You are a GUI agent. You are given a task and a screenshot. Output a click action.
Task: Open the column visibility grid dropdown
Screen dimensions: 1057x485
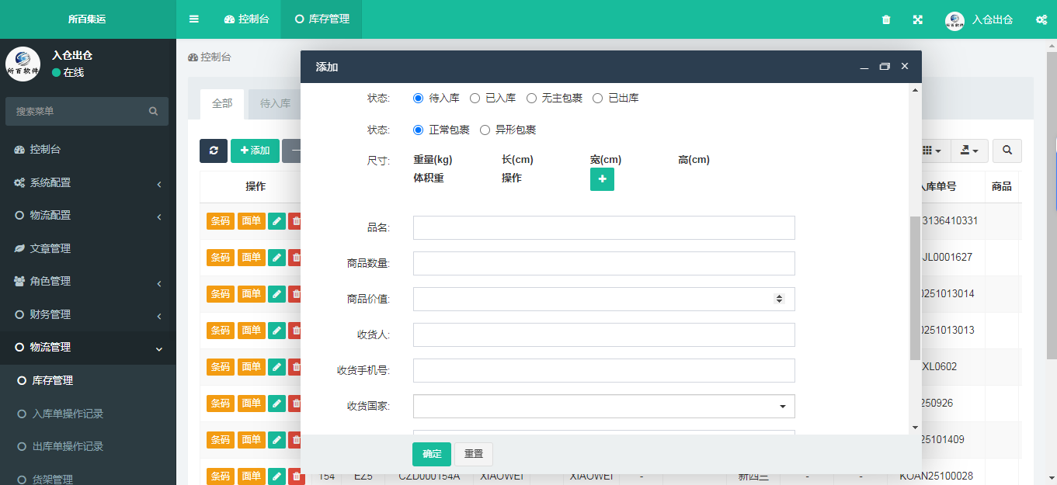[x=931, y=151]
